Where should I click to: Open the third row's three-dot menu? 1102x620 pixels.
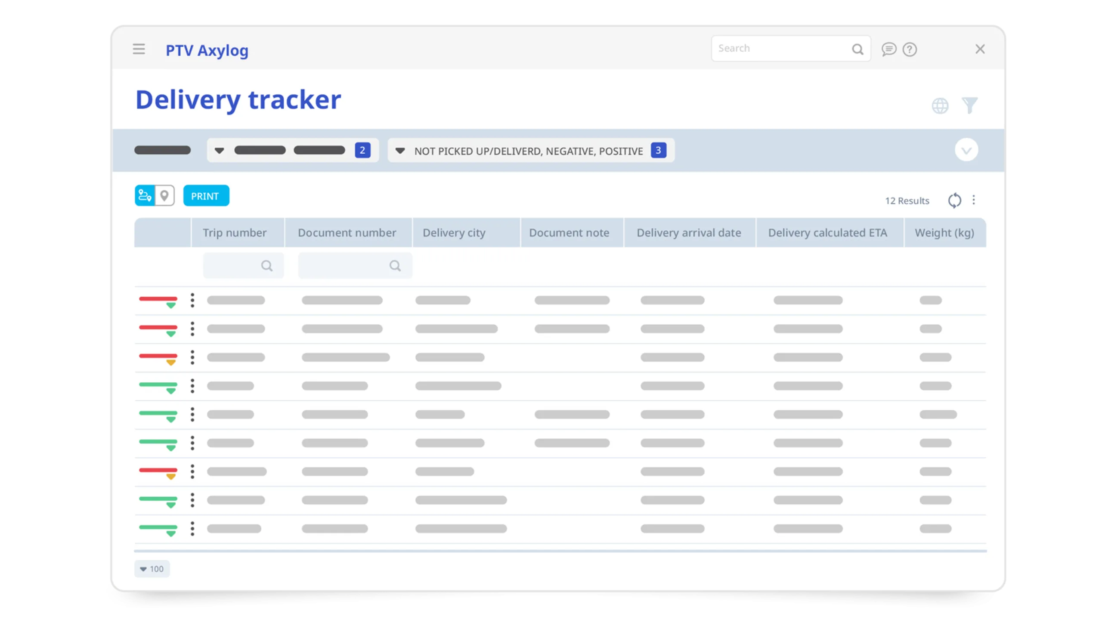tap(192, 357)
